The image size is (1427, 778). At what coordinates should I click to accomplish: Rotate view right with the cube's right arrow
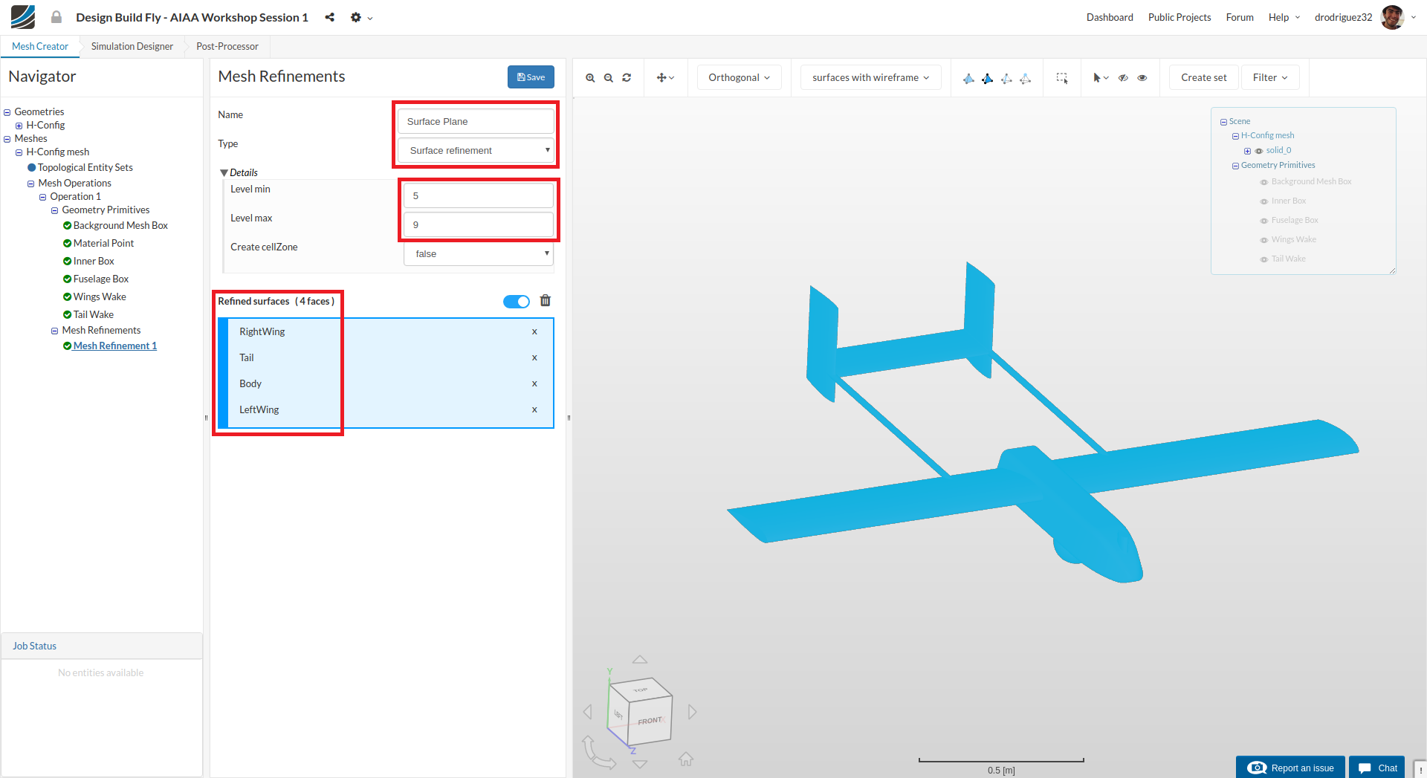692,712
